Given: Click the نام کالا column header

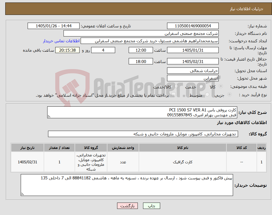Looking at the screenshot, I should [183, 148].
